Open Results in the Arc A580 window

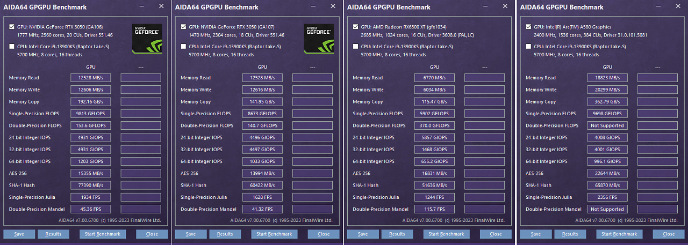tap(570, 234)
